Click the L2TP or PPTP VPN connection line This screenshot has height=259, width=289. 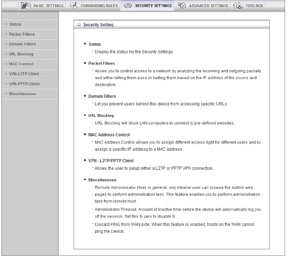(x=154, y=168)
